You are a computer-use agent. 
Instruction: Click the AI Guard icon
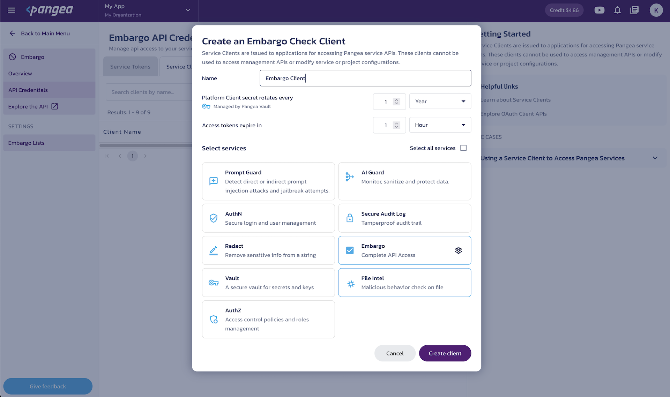coord(350,177)
